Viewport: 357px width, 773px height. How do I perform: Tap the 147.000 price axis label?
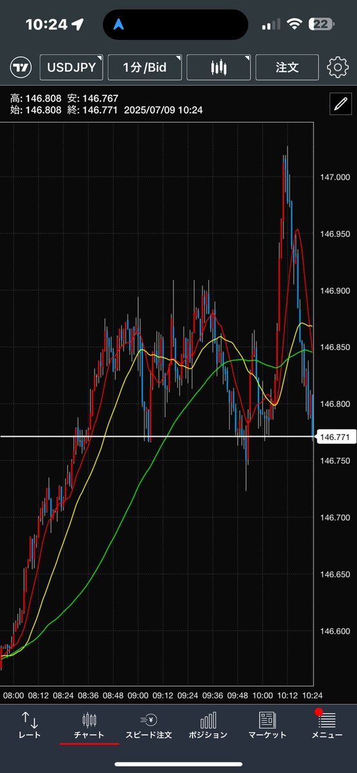[334, 177]
